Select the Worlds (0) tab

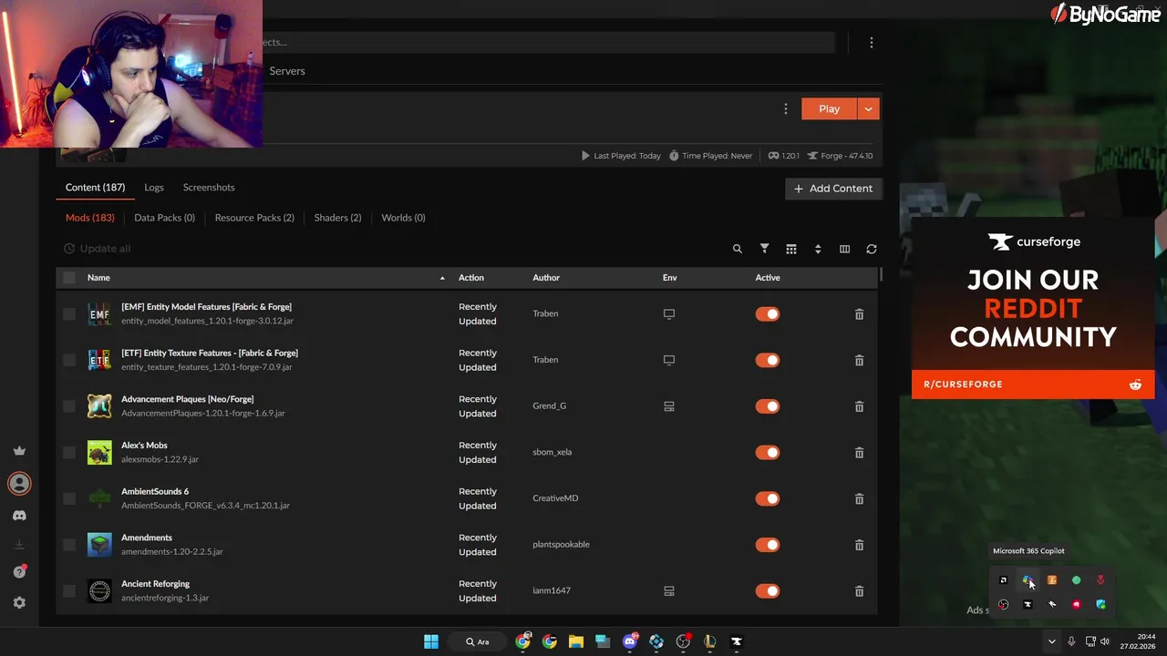click(403, 218)
